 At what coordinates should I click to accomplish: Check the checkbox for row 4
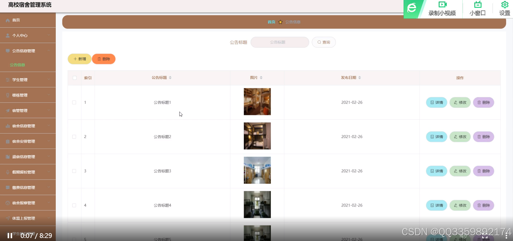point(74,205)
